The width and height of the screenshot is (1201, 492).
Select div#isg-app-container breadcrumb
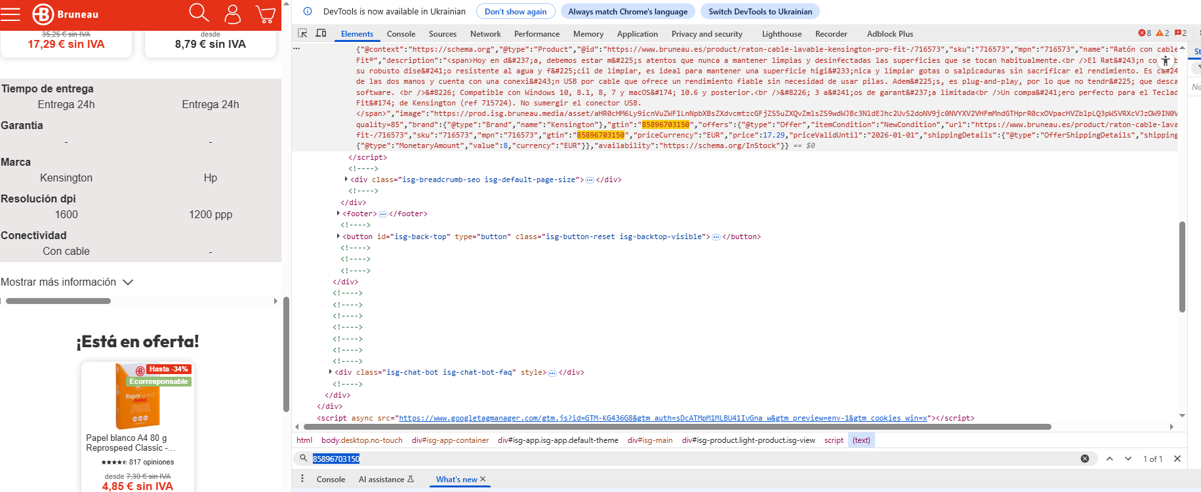[x=451, y=440]
